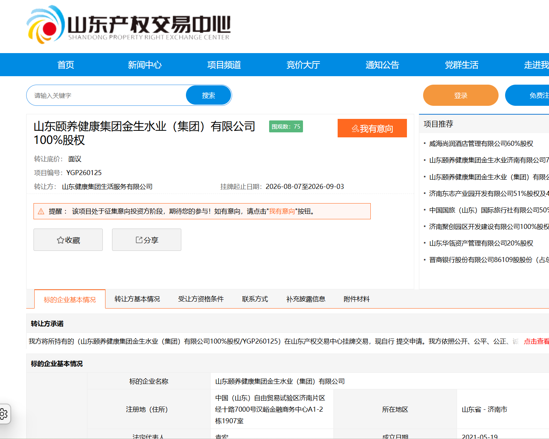Switch to the 标的企业基本情况 tab
Screen dimensions: 549x439
coord(70,299)
